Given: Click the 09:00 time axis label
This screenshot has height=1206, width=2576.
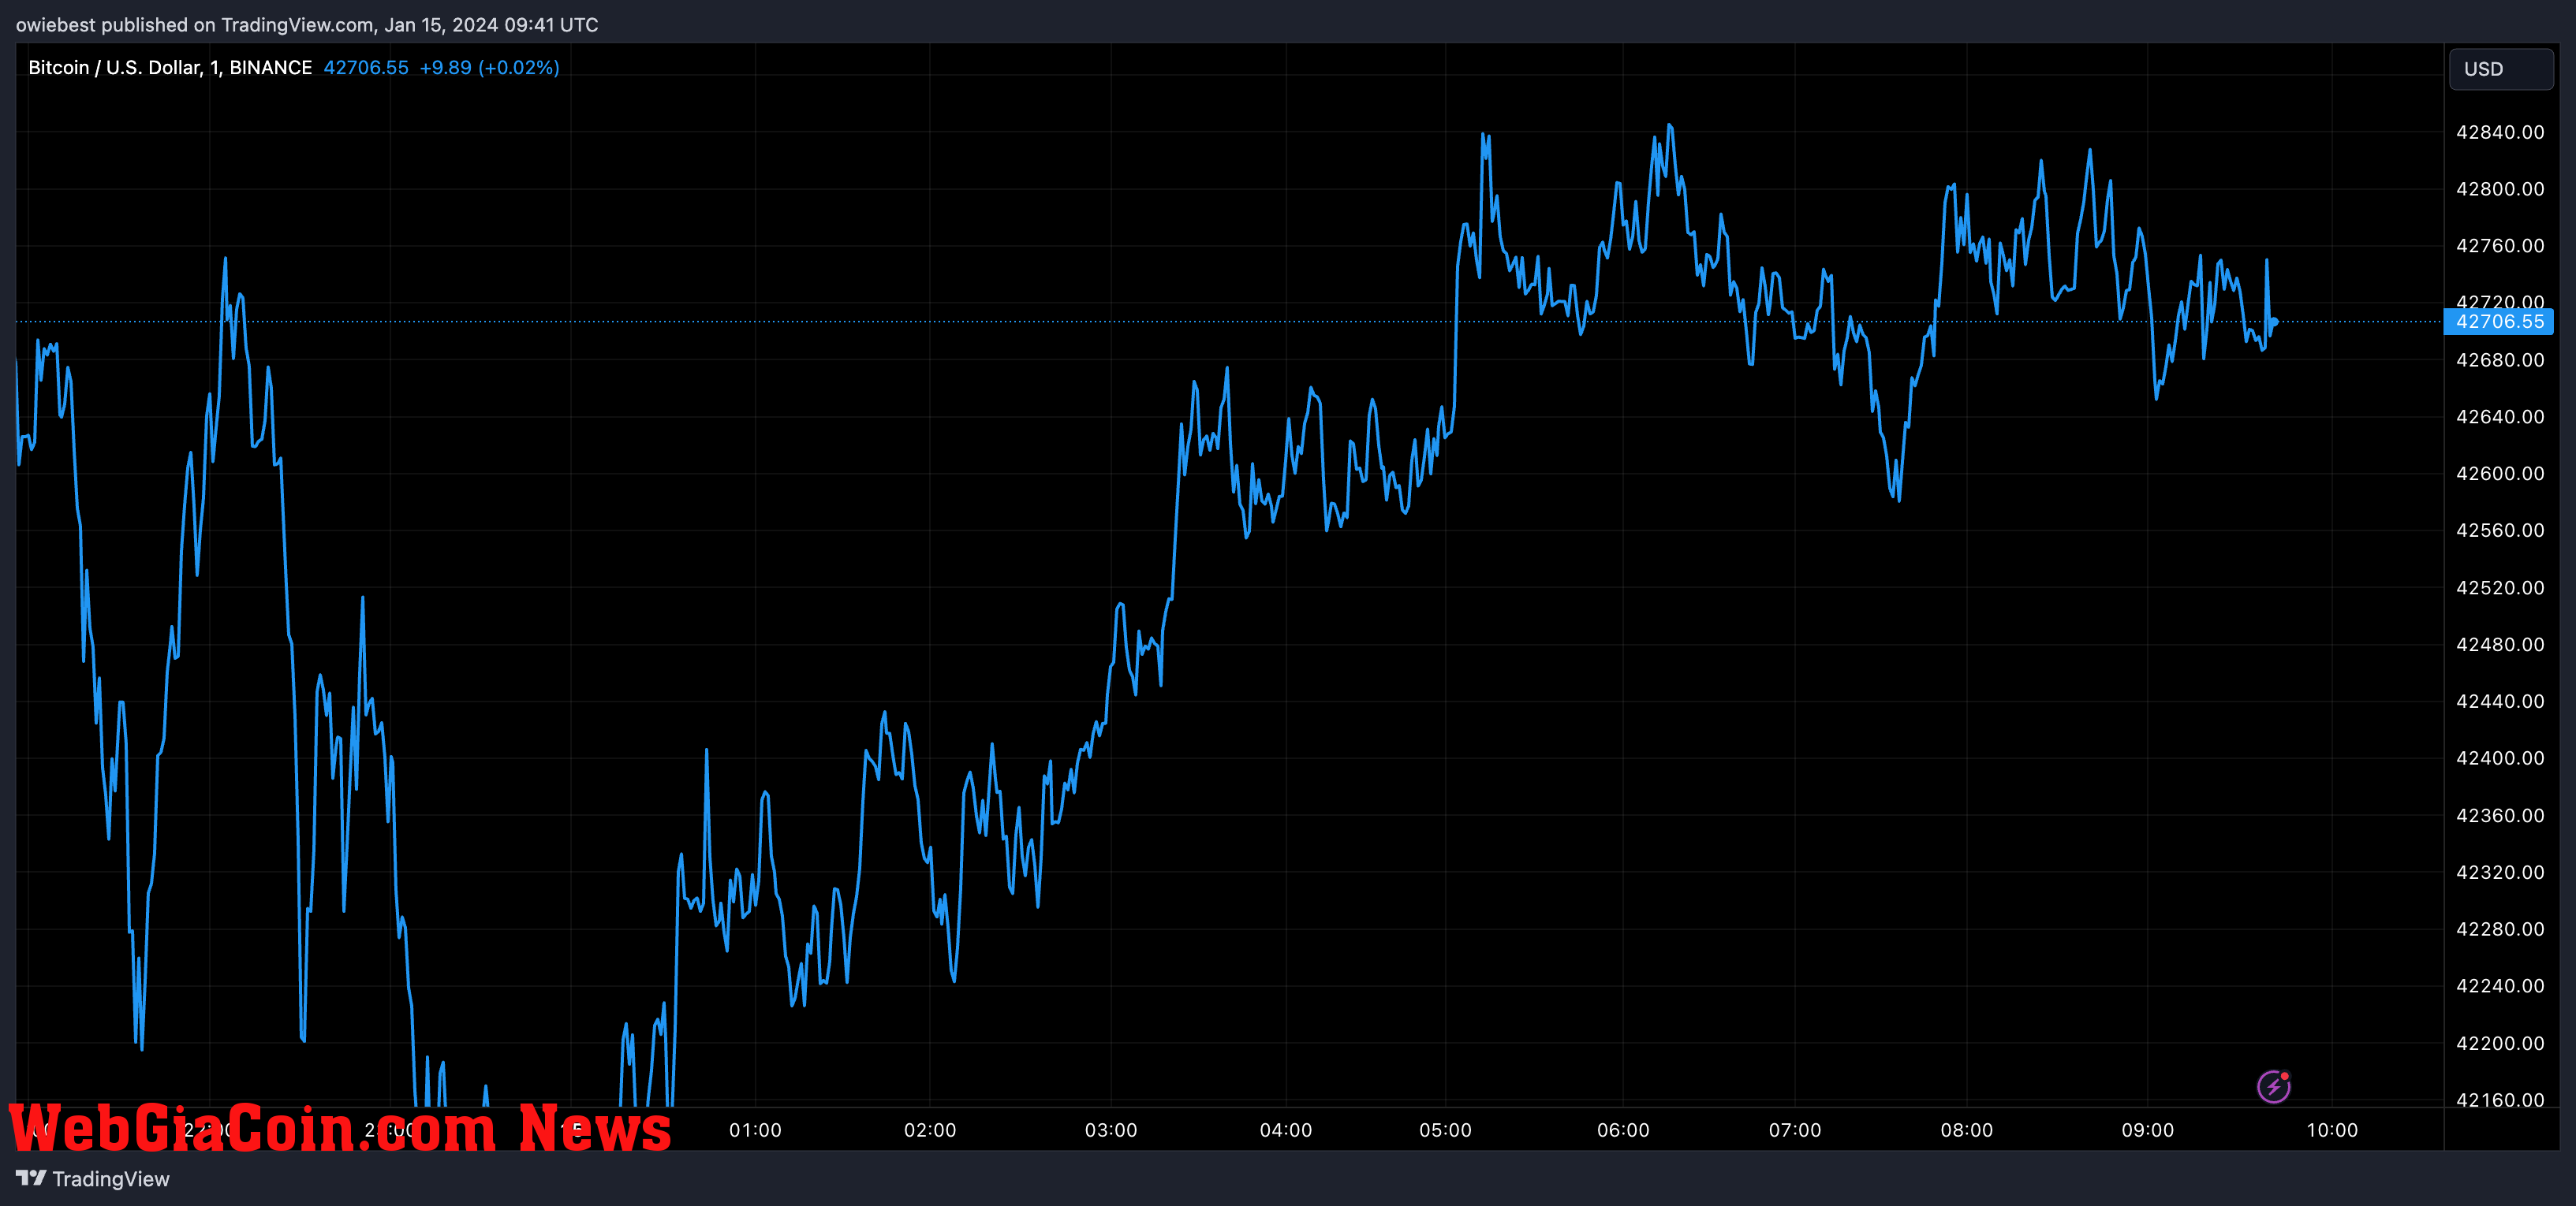Looking at the screenshot, I should point(2148,1130).
